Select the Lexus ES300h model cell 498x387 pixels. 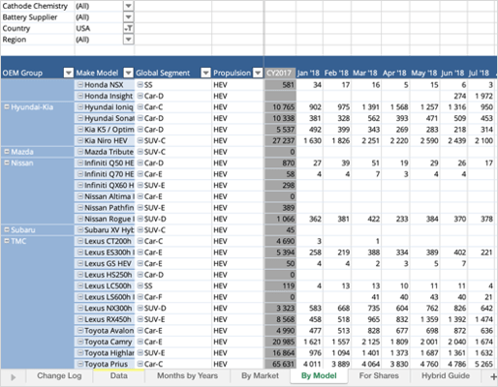pos(105,253)
